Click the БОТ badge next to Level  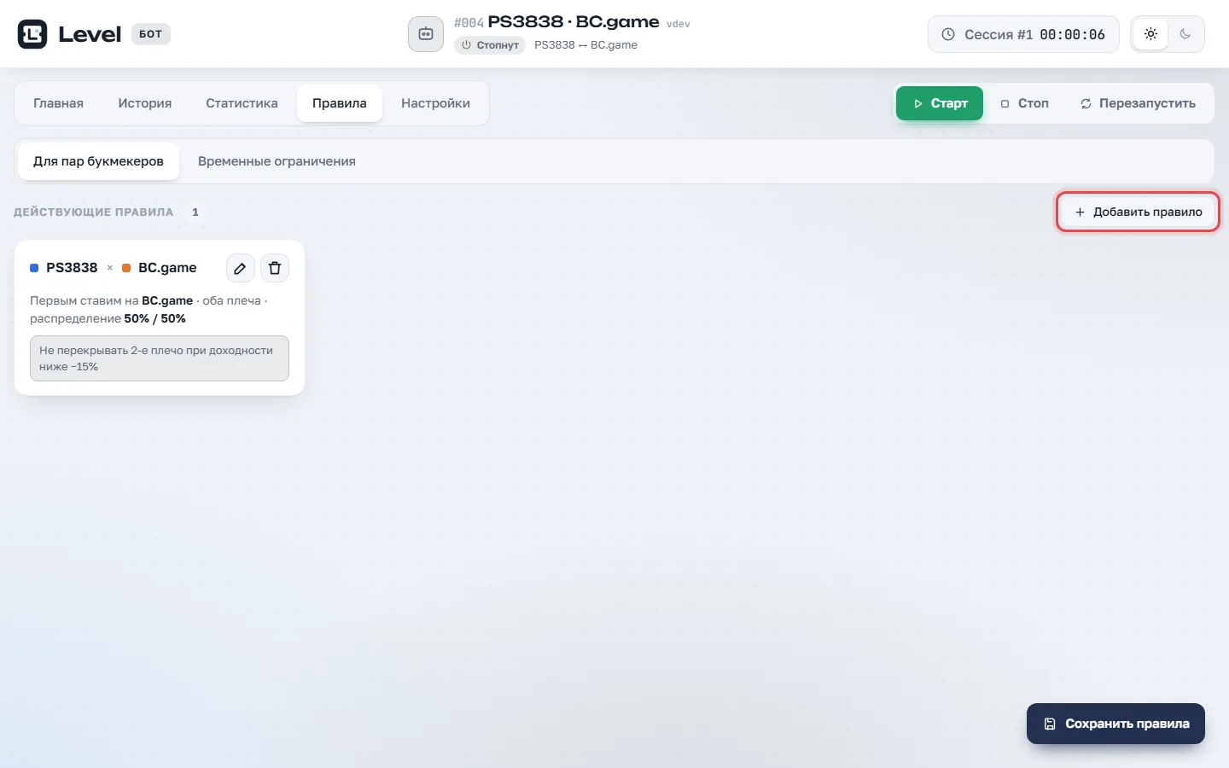[x=151, y=34]
